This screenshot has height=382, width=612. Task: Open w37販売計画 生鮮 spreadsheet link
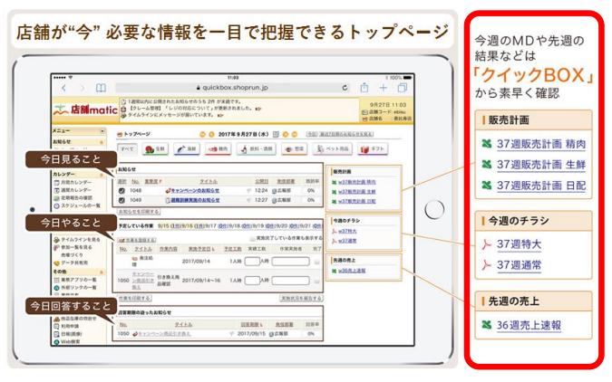click(357, 192)
